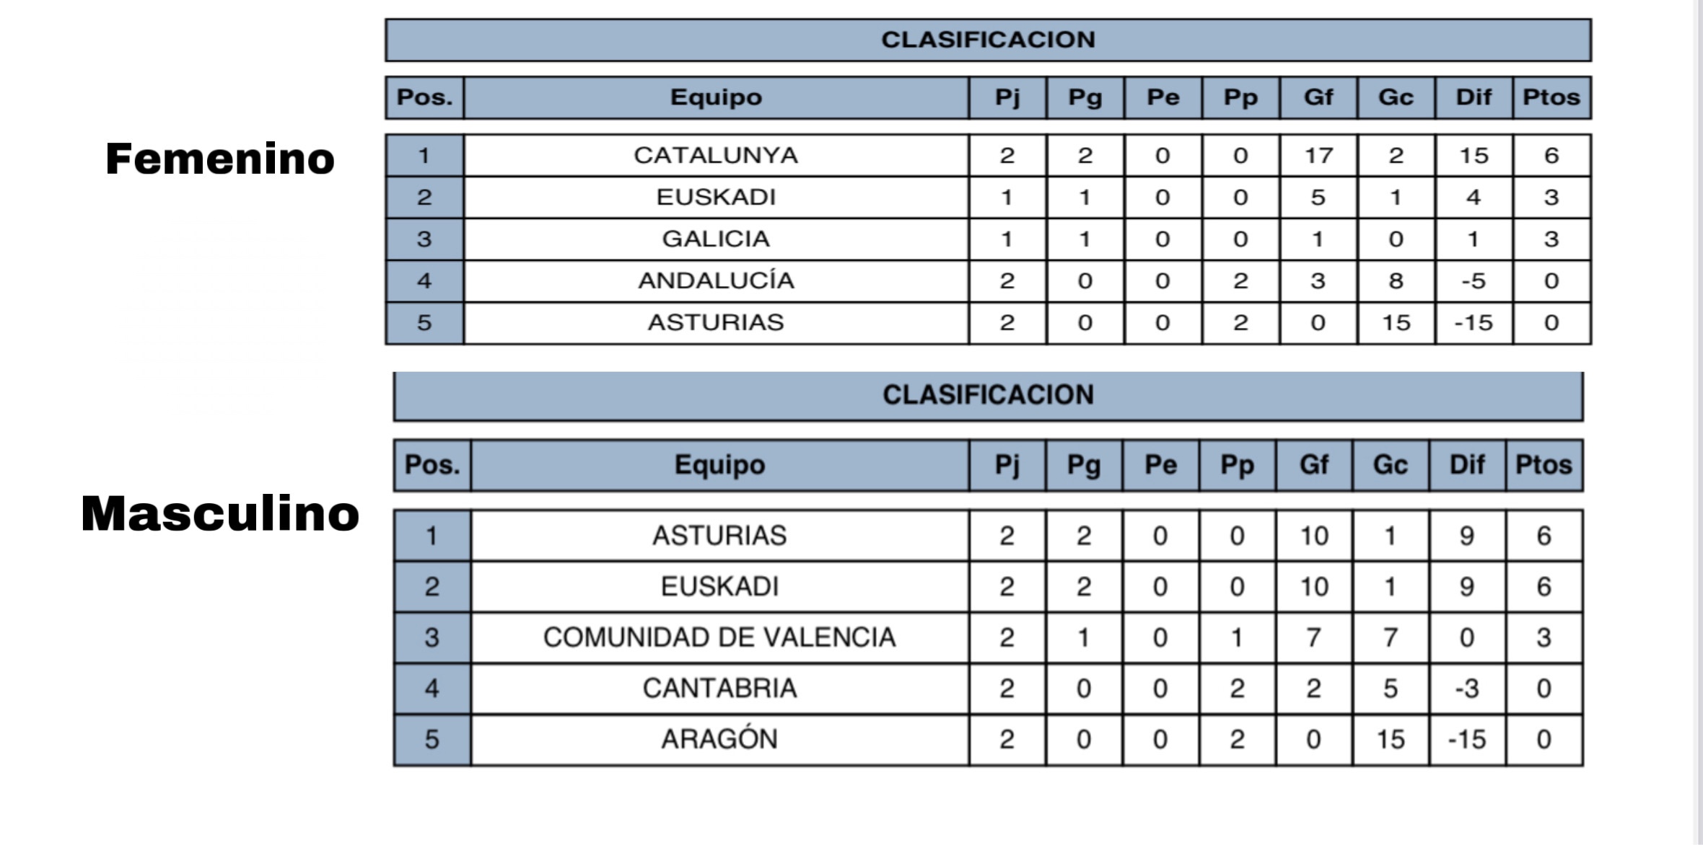Viewport: 1703px width, 845px height.
Task: Click ASTURIAS in the Masculino table
Action: (719, 536)
